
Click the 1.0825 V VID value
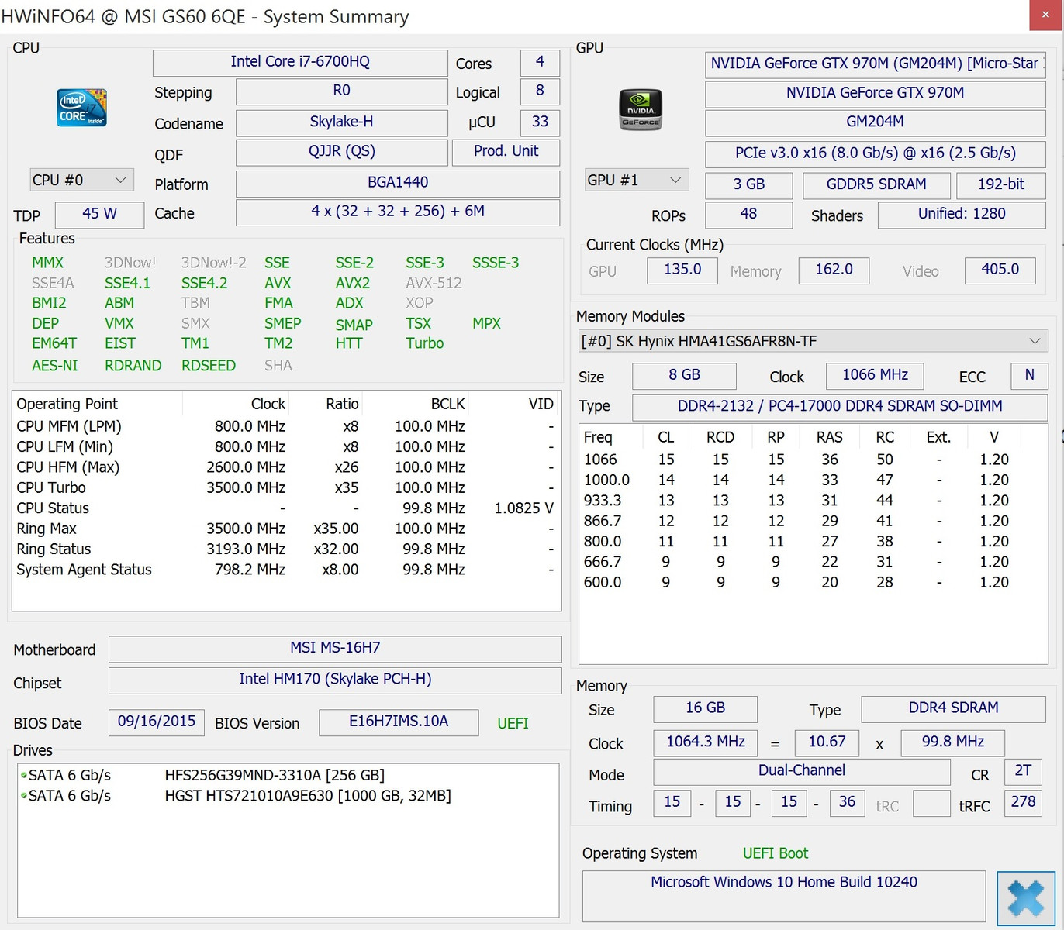tap(524, 508)
